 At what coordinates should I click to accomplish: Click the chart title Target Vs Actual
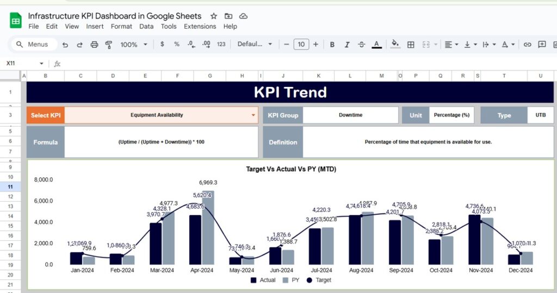(x=291, y=169)
